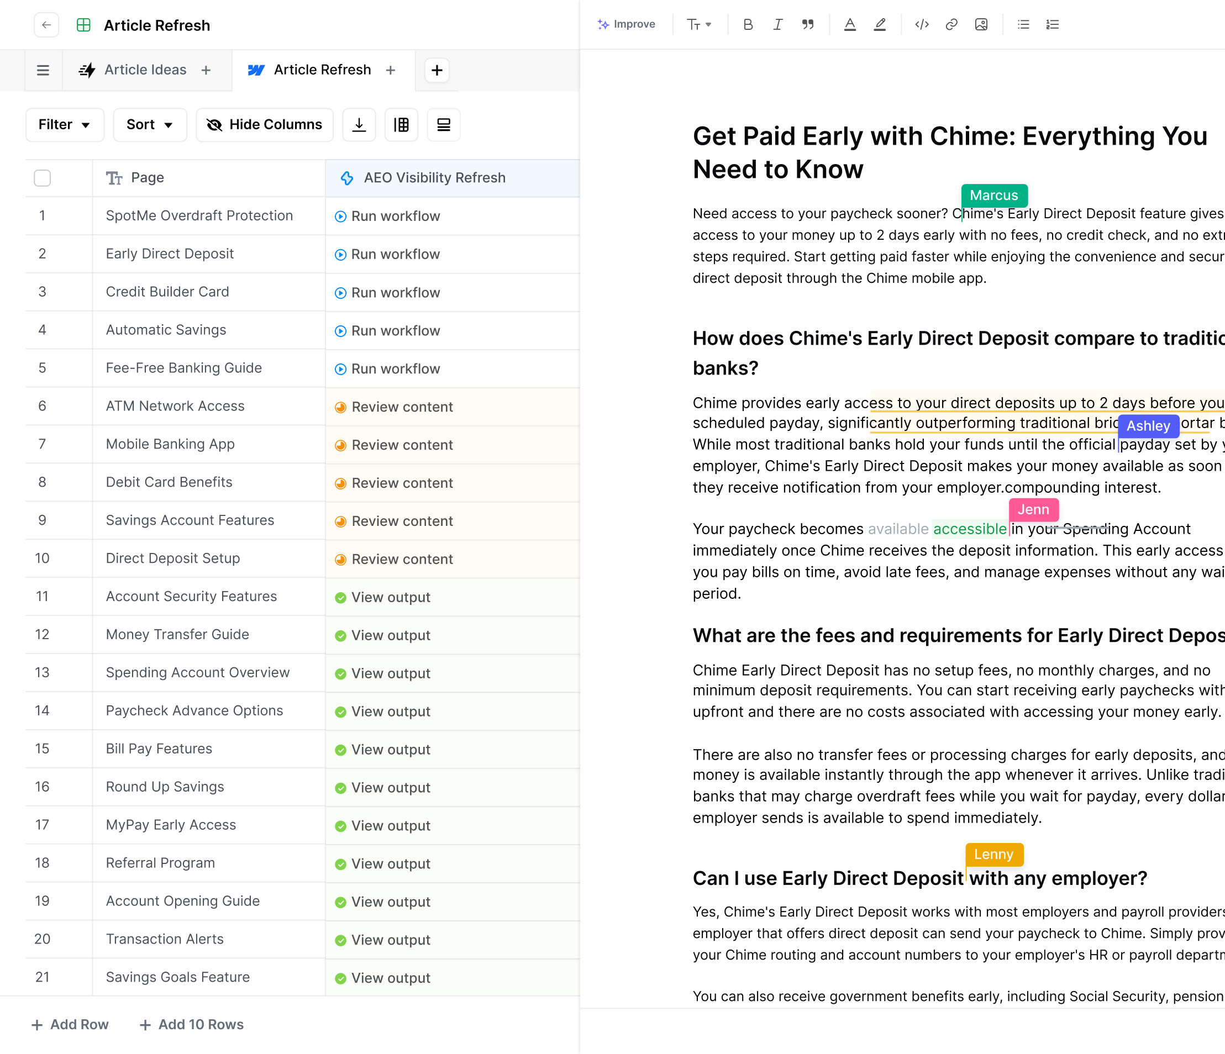Click the download export icon
The height and width of the screenshot is (1054, 1225).
(359, 125)
